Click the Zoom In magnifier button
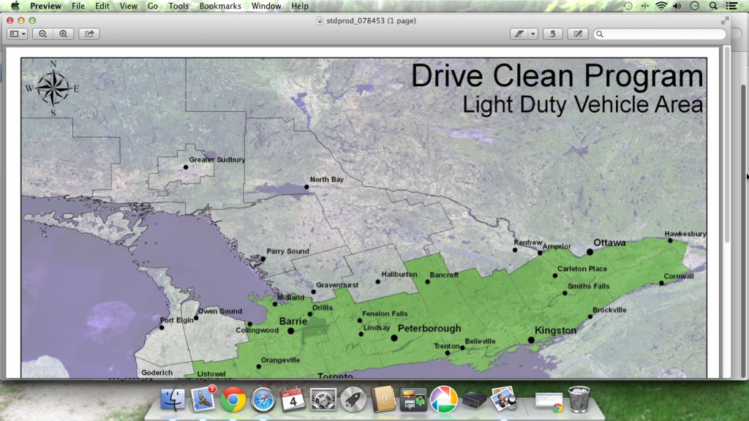The image size is (749, 421). pos(64,34)
